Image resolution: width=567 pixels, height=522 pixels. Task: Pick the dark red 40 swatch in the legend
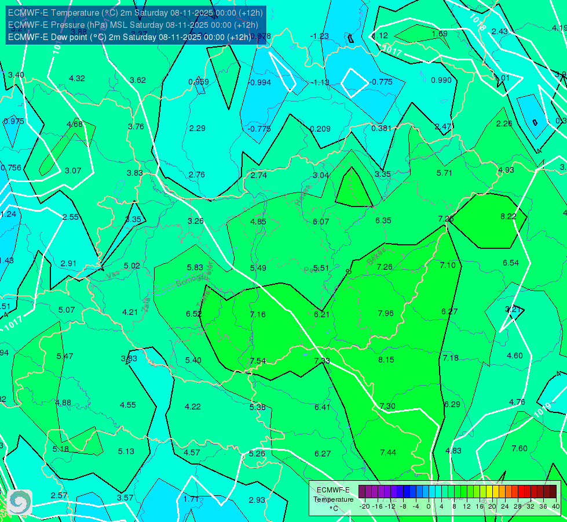point(553,492)
